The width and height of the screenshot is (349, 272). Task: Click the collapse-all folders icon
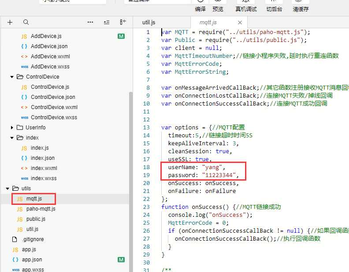coord(107,22)
